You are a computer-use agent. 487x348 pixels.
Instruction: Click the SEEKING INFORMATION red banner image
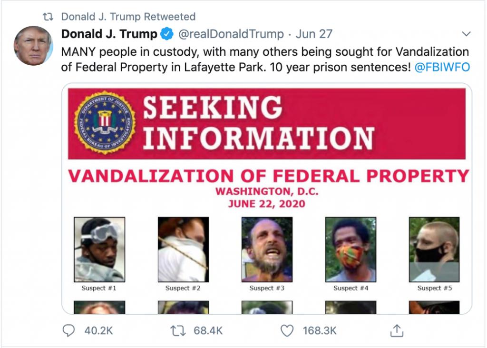click(x=266, y=124)
